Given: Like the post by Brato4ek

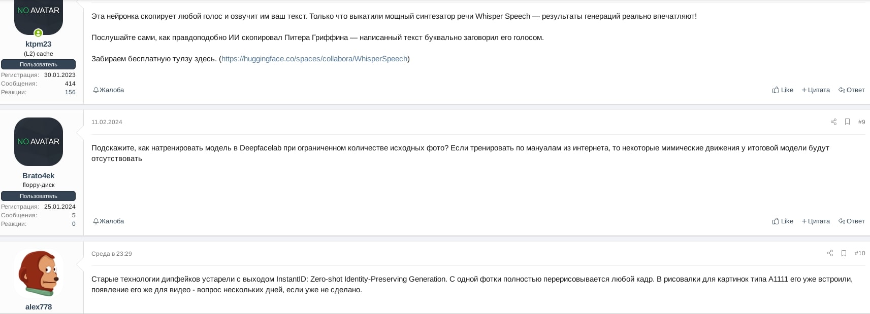Looking at the screenshot, I should [x=783, y=221].
